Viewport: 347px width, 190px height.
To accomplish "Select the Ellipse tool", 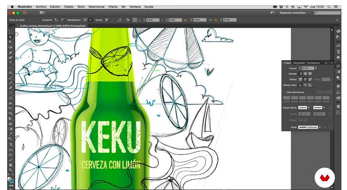I will 11,73.
